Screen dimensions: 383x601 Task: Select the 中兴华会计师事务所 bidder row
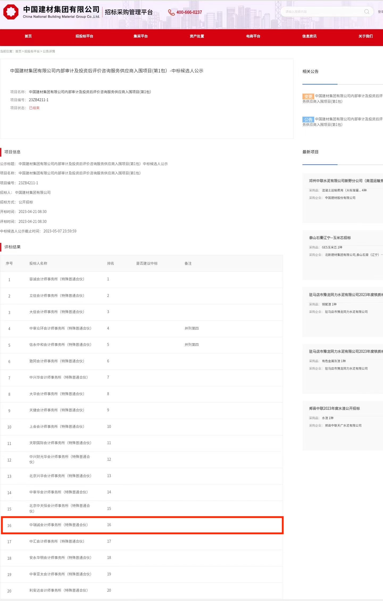pos(141,378)
